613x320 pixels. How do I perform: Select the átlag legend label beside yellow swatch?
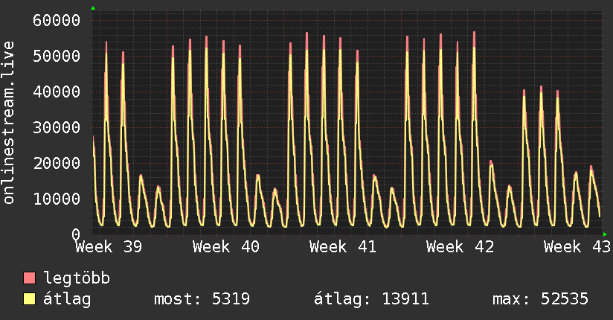pyautogui.click(x=67, y=299)
